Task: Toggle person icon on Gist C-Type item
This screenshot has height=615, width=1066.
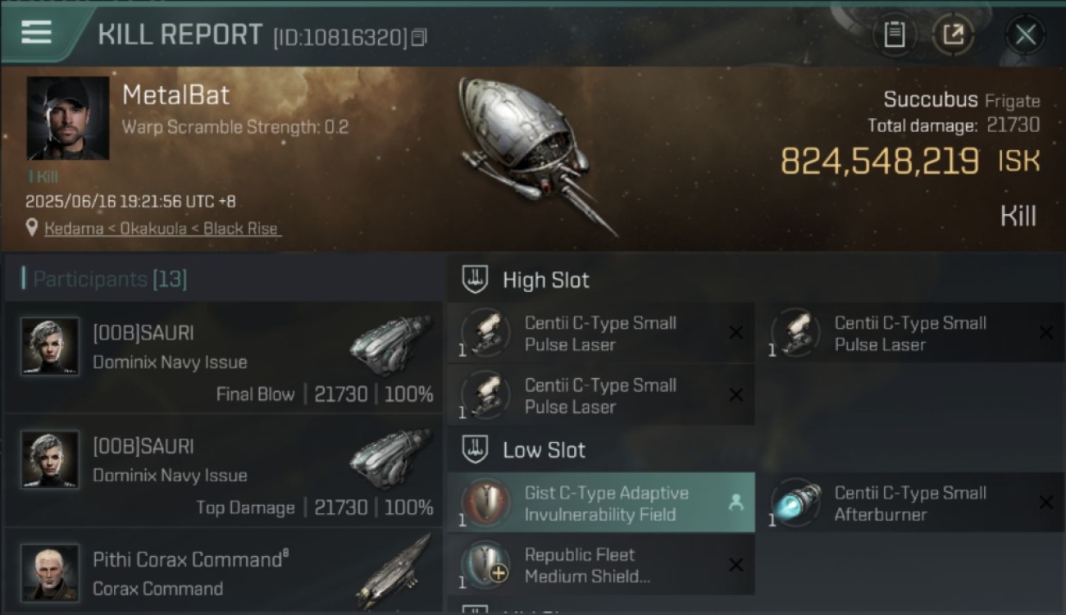Action: tap(736, 503)
